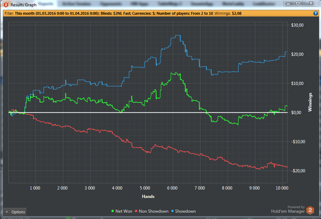Click the Winnings vertical axis title
This screenshot has width=321, height=219.
point(310,102)
